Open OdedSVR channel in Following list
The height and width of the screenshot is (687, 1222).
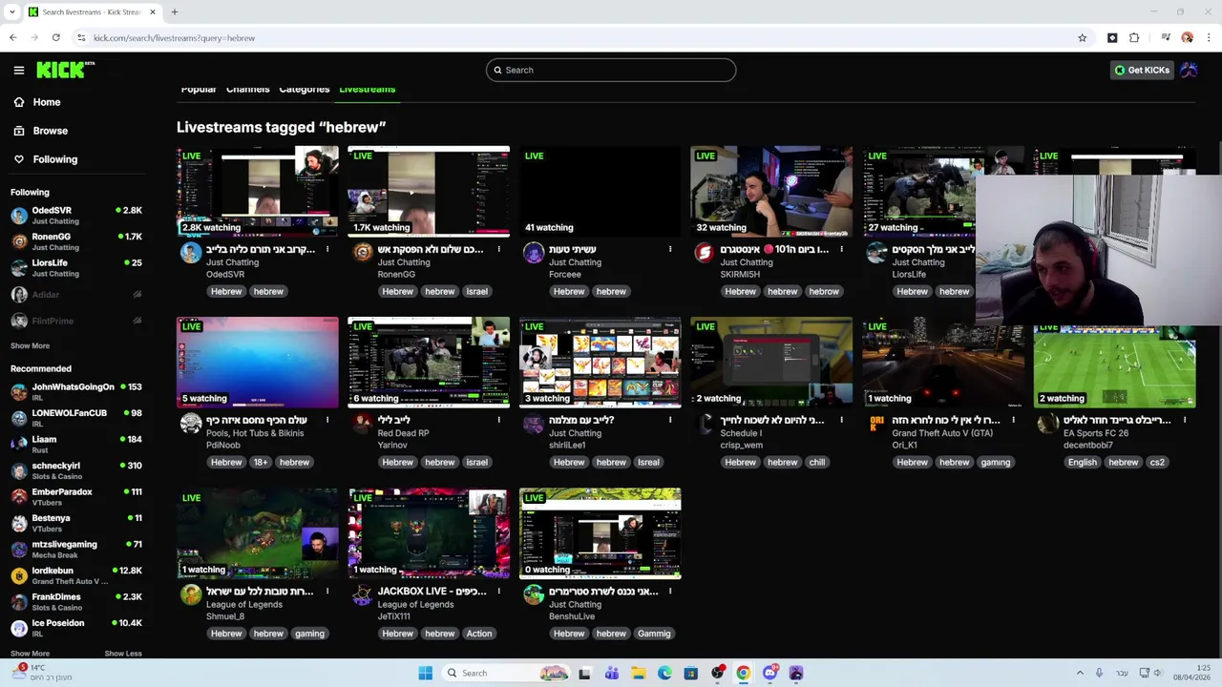click(x=76, y=215)
